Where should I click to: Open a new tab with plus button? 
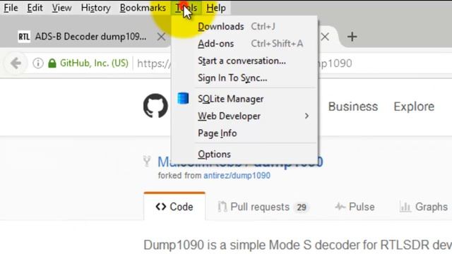coord(352,37)
